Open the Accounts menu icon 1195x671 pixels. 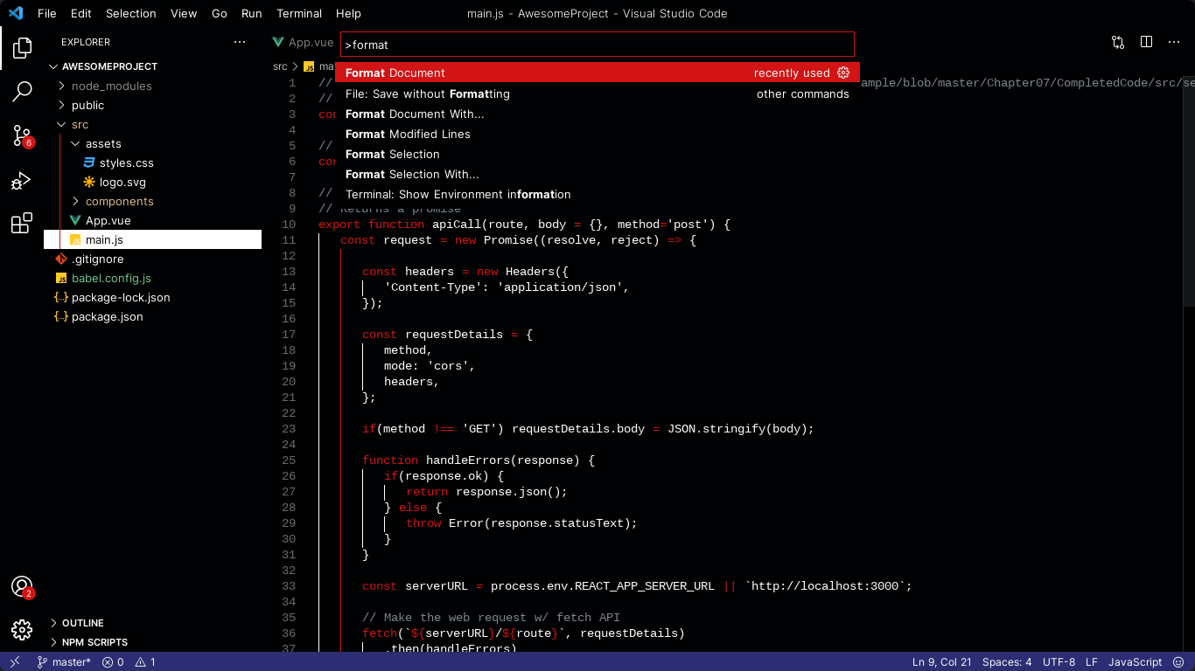[x=22, y=587]
